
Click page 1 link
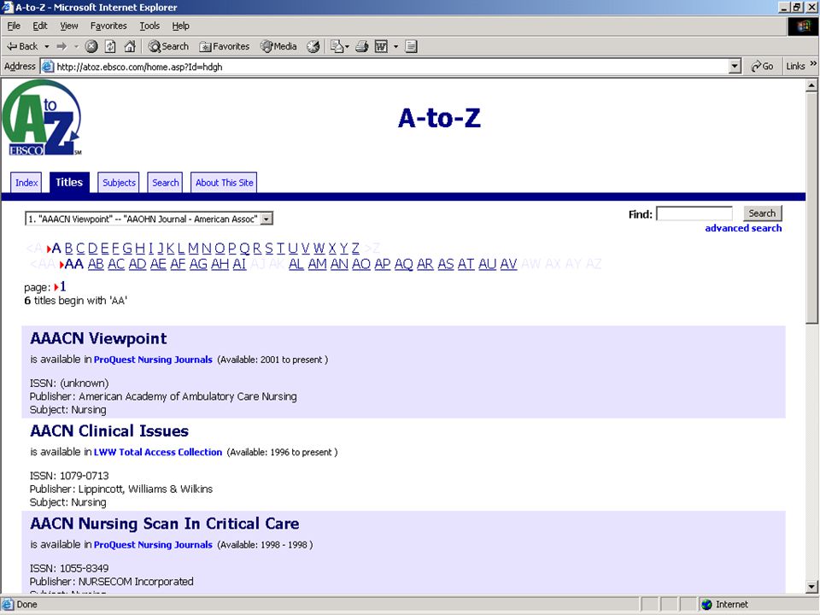[62, 287]
